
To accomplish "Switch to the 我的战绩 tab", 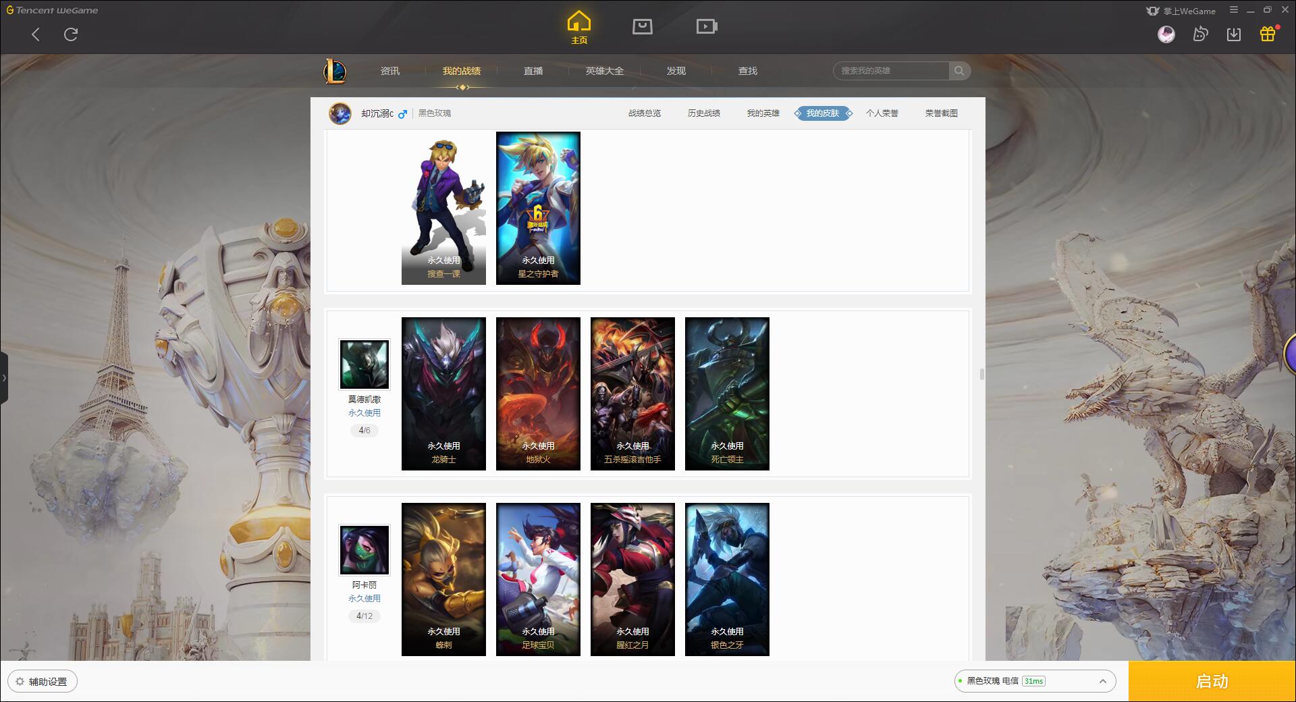I will (462, 71).
